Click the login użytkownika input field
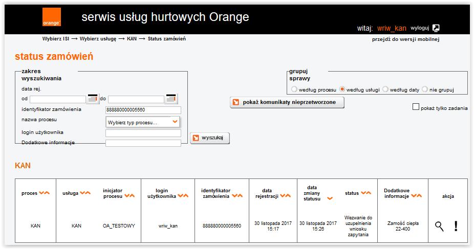The width and height of the screenshot is (474, 249). coord(143,133)
